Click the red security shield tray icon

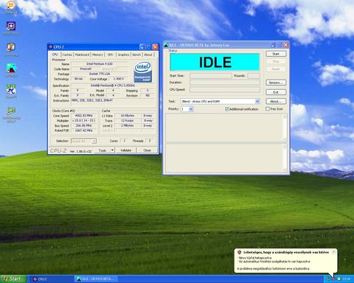[x=333, y=279]
